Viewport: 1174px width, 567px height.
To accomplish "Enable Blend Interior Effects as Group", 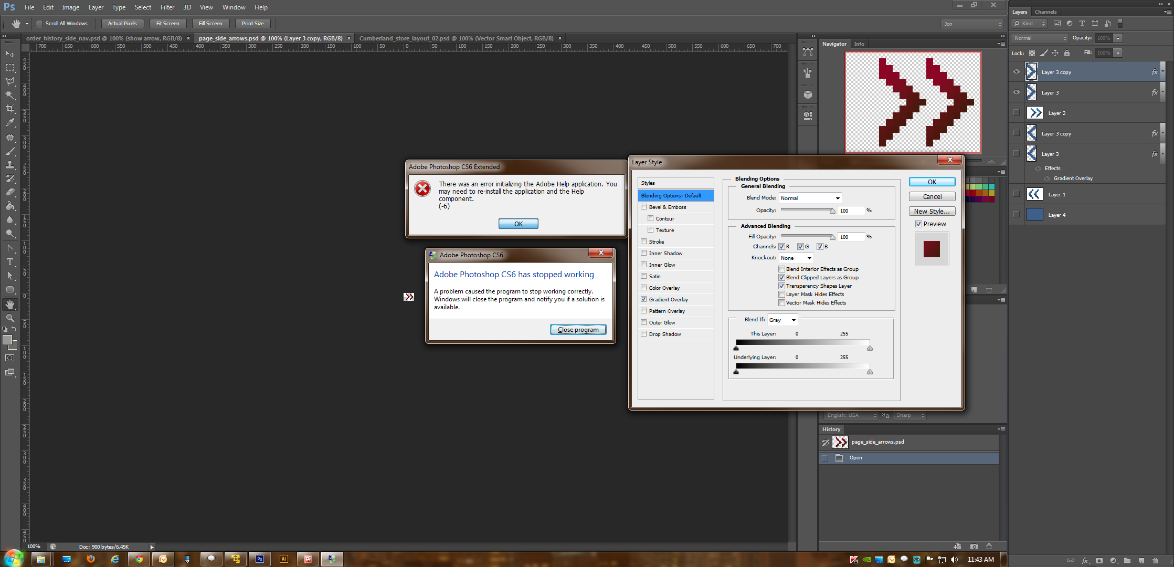I will pos(782,269).
